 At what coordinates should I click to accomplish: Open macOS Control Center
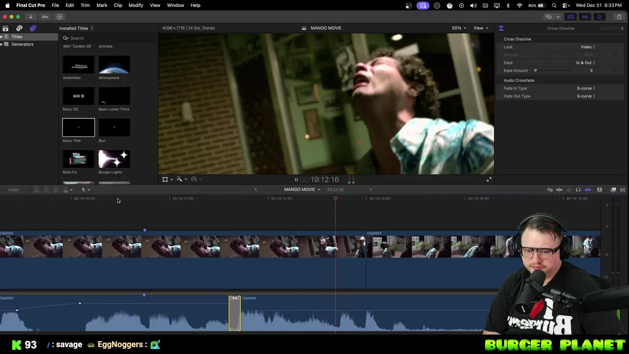coord(566,5)
